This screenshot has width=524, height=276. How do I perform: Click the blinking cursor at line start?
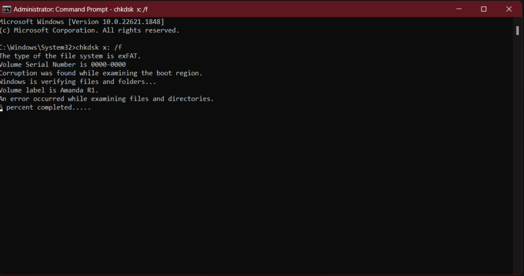2,110
